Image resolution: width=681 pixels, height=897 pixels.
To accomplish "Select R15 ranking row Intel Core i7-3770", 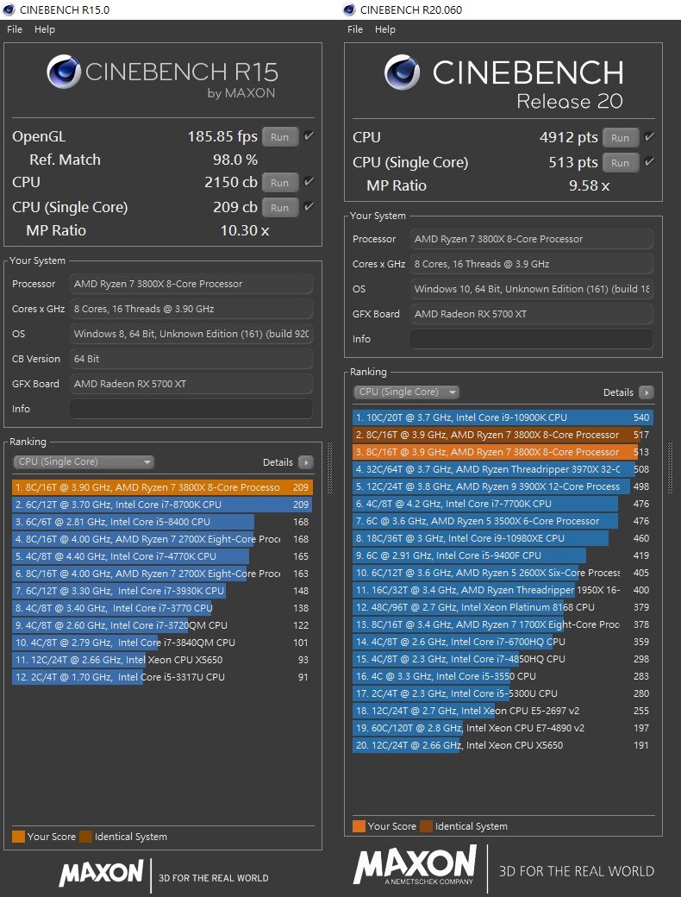I will coord(162,608).
